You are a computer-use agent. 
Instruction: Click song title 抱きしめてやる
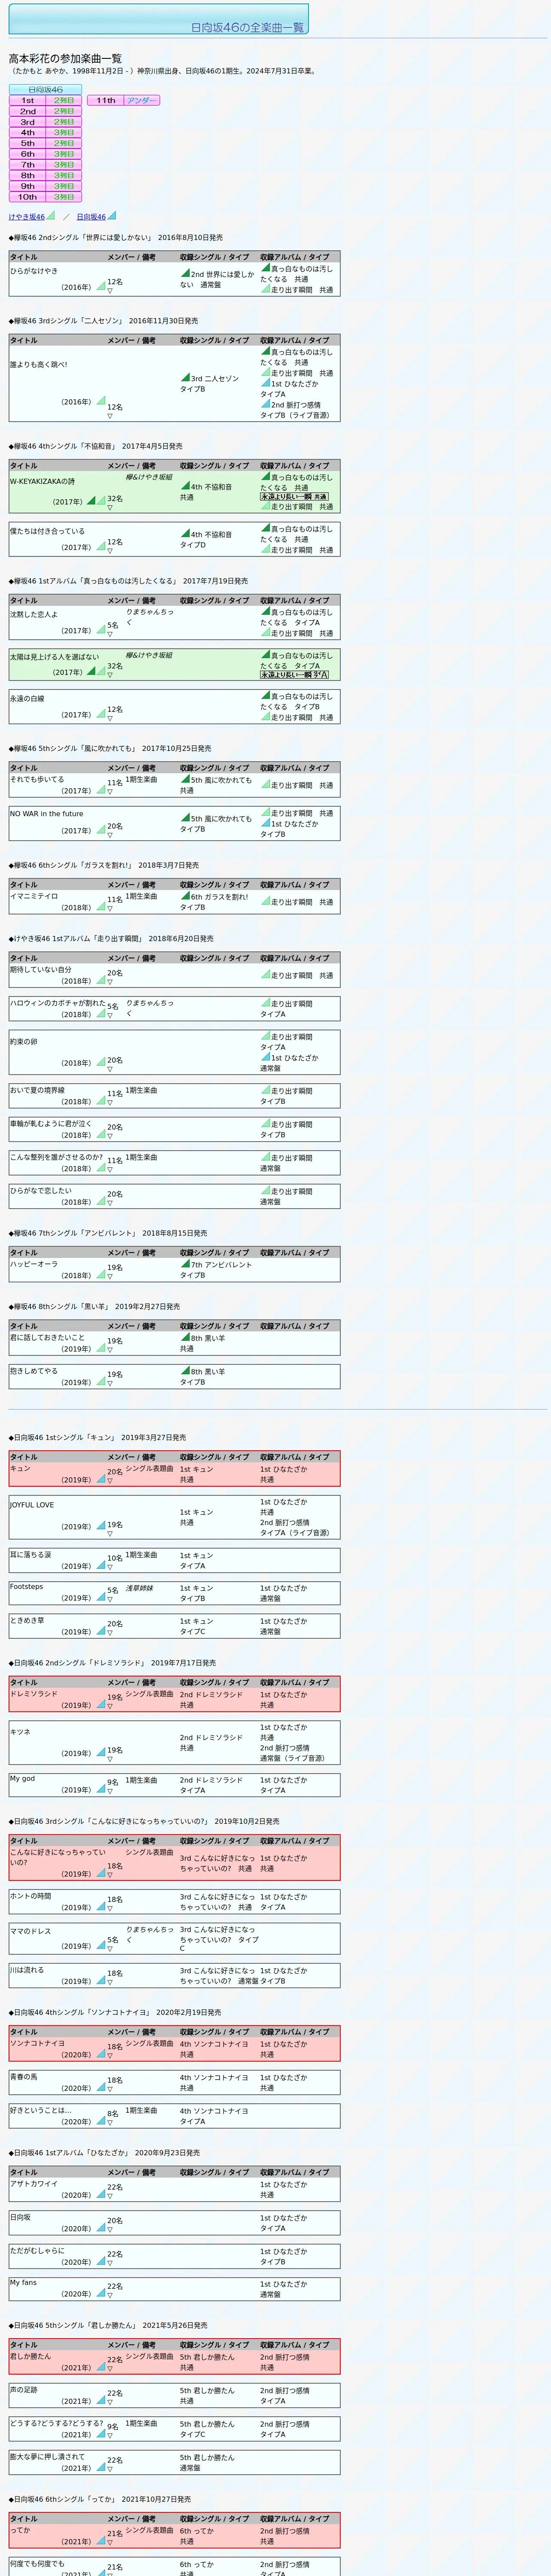point(34,1371)
